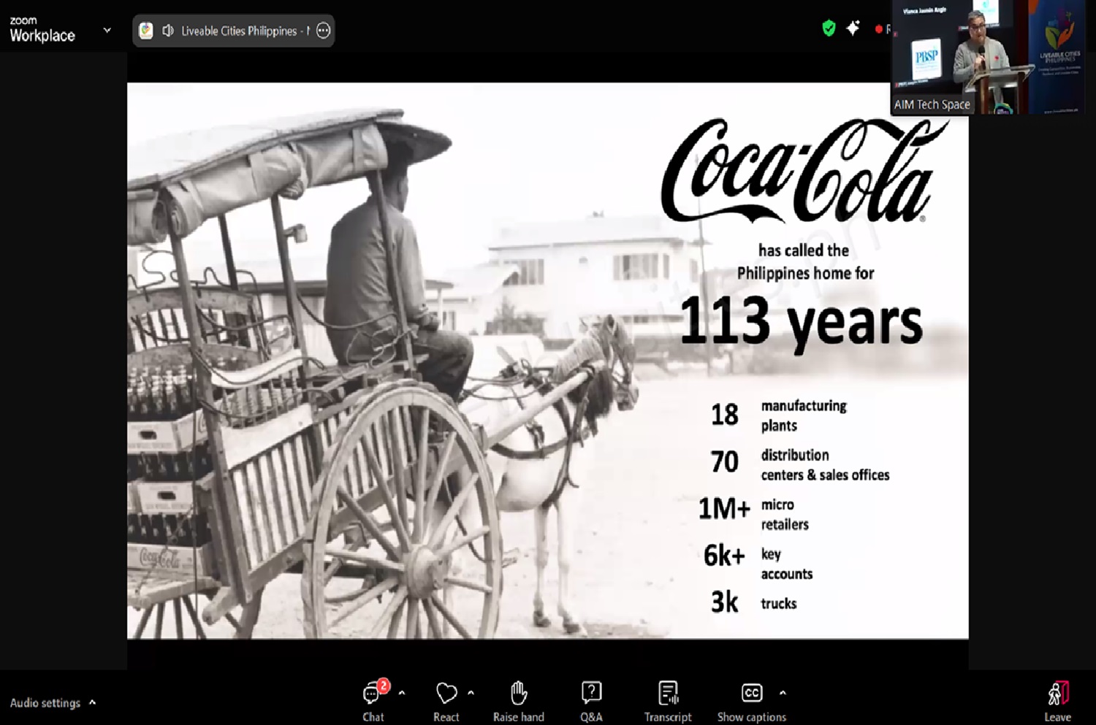Click the Liveable Cities Philippines app icon

tap(146, 31)
